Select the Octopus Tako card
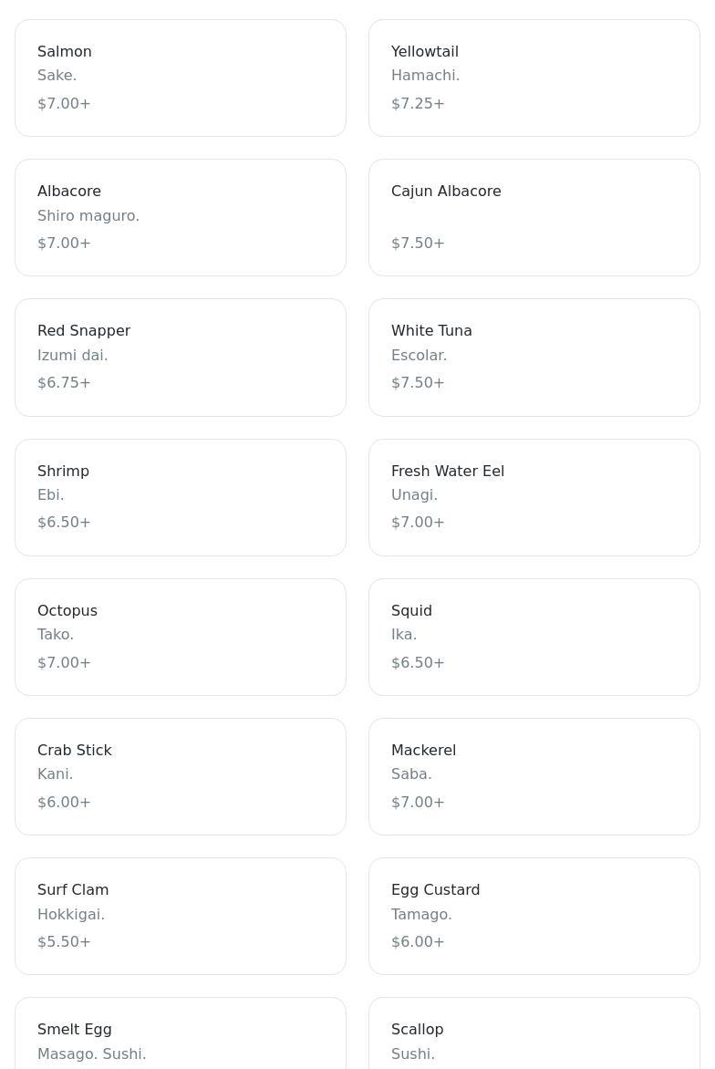Screen dimensions: 715x1069 [x=180, y=637]
